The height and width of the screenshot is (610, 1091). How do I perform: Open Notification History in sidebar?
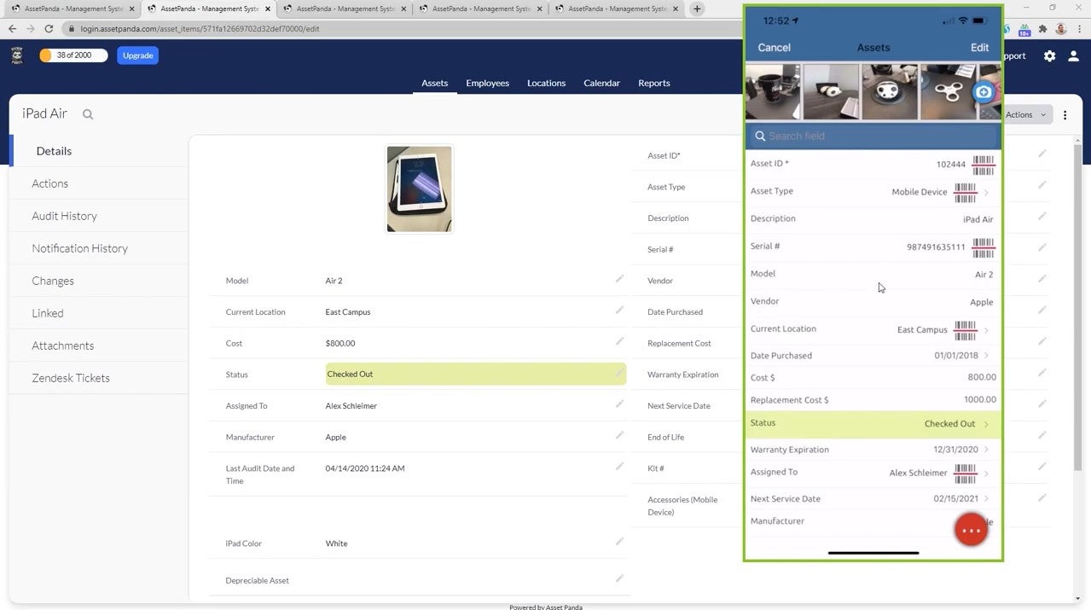pyautogui.click(x=98, y=248)
